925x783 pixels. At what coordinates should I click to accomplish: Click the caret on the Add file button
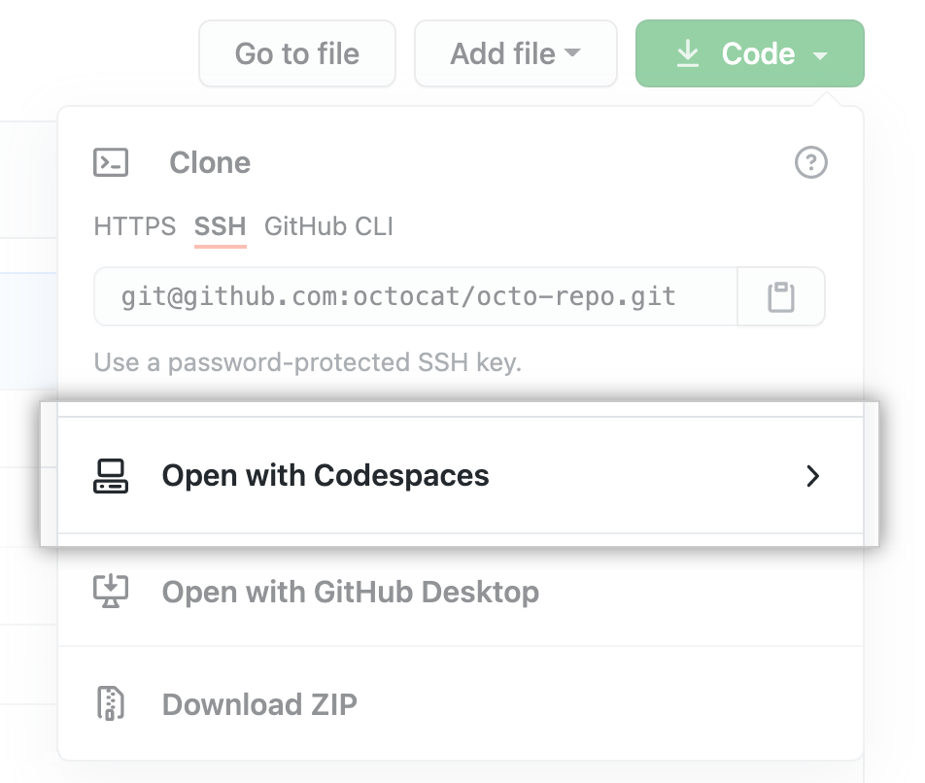pyautogui.click(x=572, y=53)
